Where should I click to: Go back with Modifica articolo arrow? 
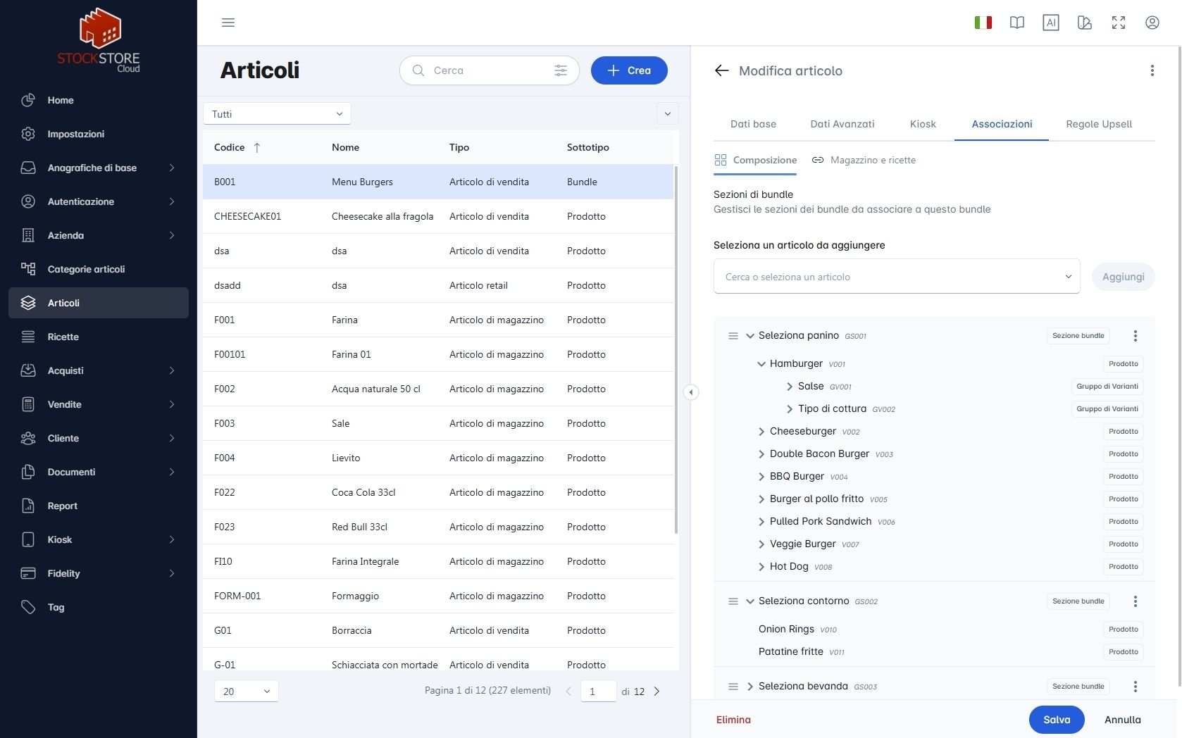point(721,70)
